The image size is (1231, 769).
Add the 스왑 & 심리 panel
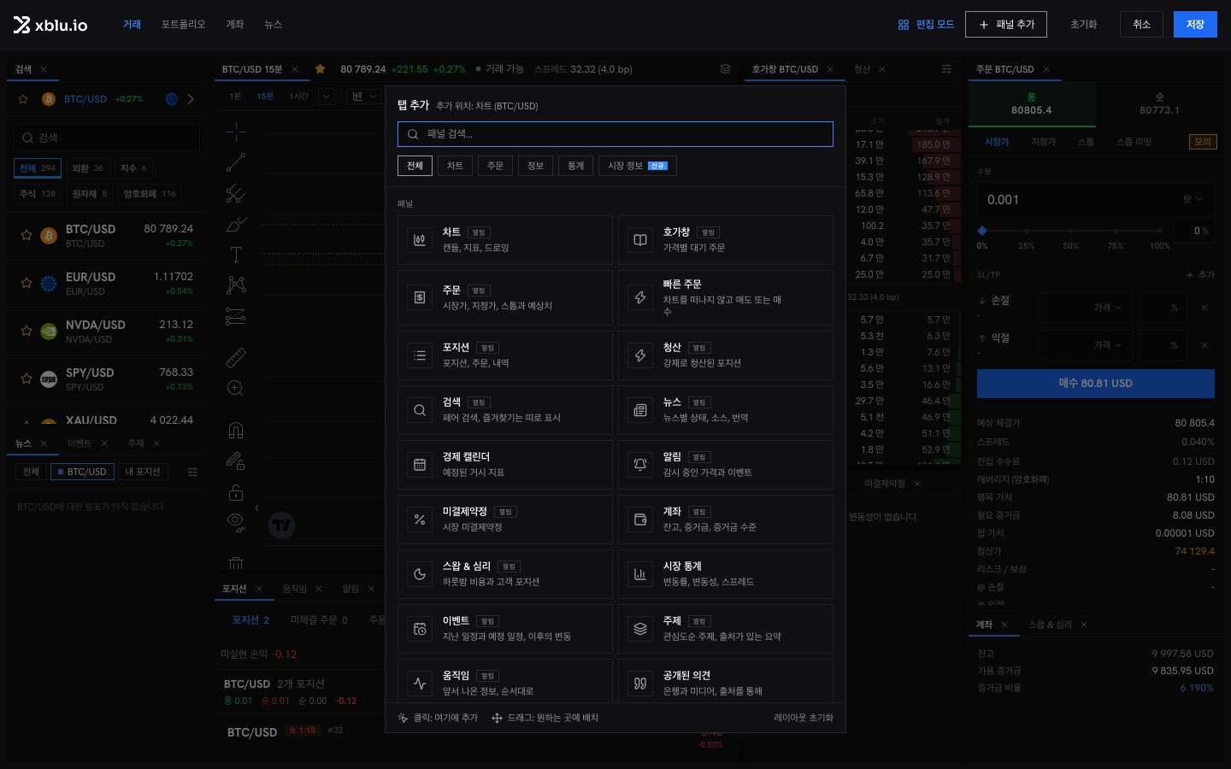pos(505,574)
